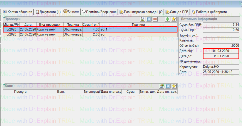Open the Картка абонента tab
242x126 pixels.
coord(18,12)
